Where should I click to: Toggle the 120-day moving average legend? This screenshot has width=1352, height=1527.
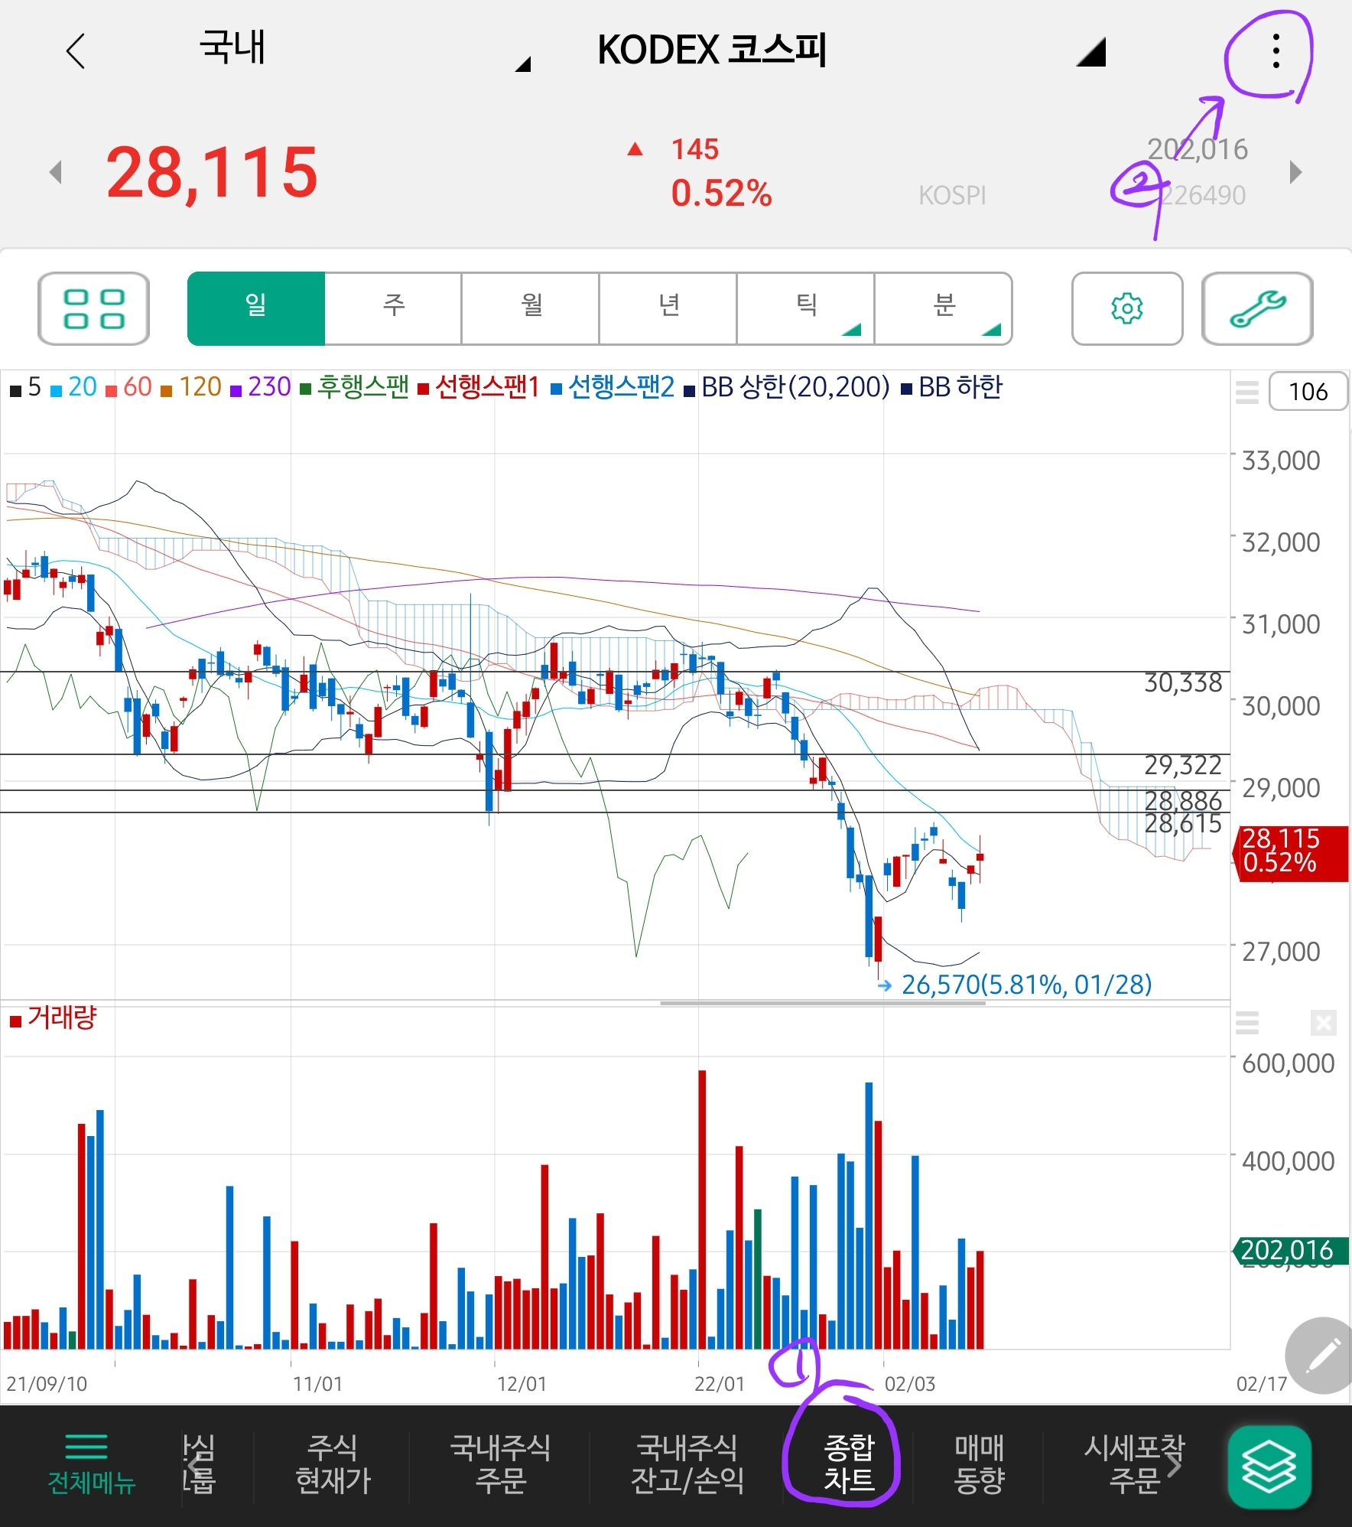pos(191,387)
